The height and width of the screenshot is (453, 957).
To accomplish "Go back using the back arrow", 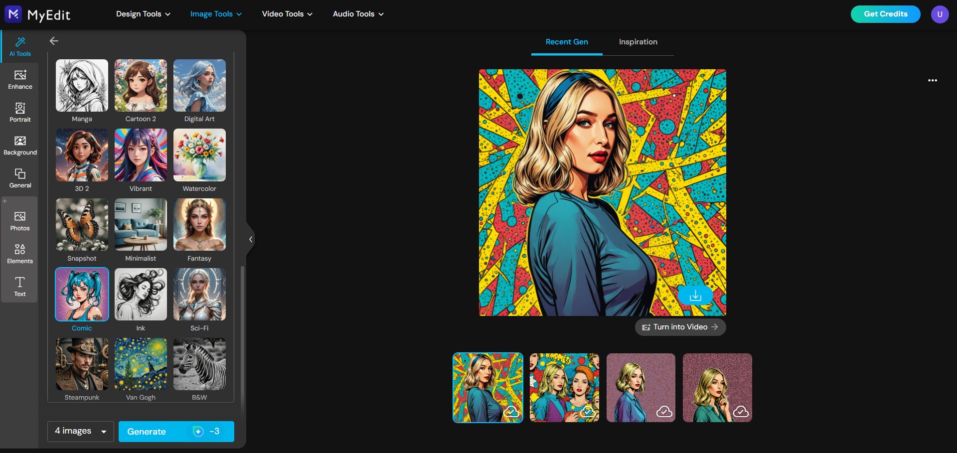I will click(54, 41).
